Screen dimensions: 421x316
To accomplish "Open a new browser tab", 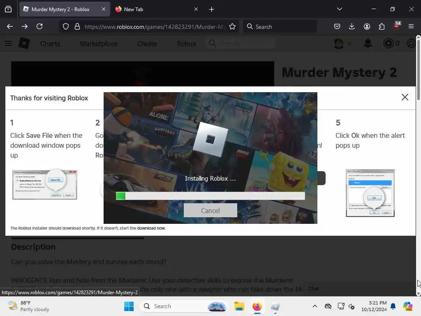I will coord(212,9).
